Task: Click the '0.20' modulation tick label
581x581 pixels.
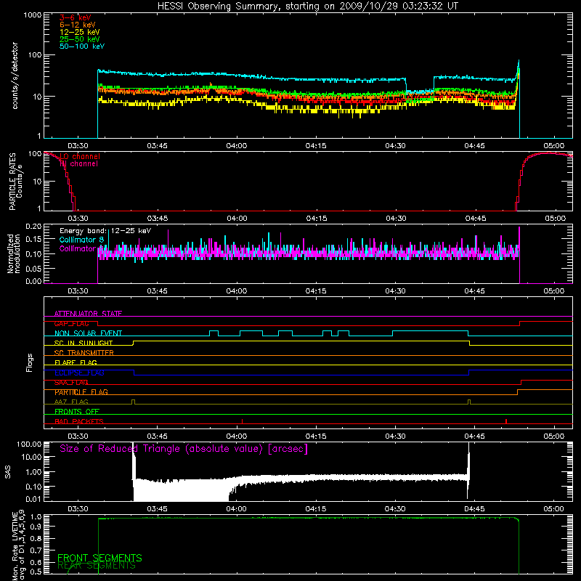Action: (33, 227)
